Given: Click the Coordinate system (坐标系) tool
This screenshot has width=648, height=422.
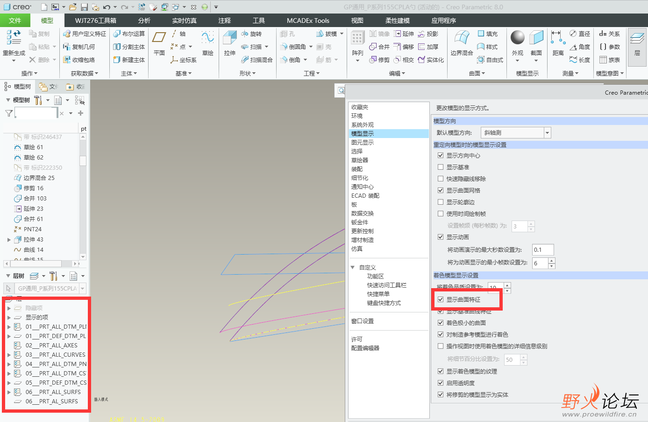Looking at the screenshot, I should [x=184, y=60].
